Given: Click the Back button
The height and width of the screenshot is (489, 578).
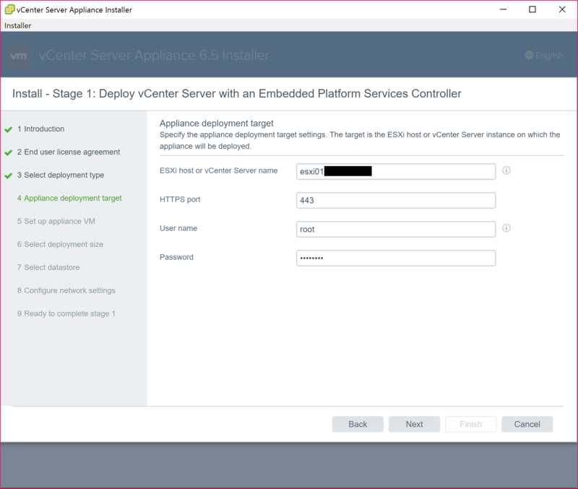Looking at the screenshot, I should (x=358, y=424).
